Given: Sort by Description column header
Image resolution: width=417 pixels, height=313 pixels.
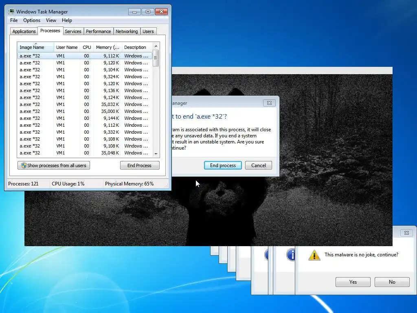Looking at the screenshot, I should pyautogui.click(x=137, y=47).
